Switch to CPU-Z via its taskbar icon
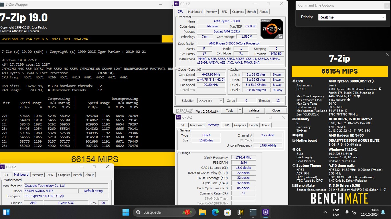The image size is (391, 219). (x=265, y=212)
